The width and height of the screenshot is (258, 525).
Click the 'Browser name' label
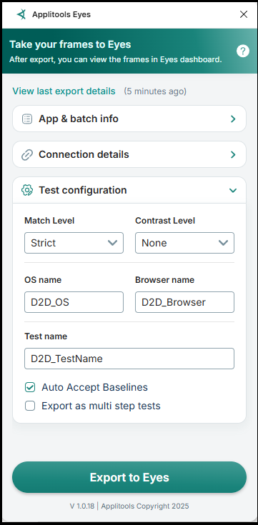(x=164, y=280)
